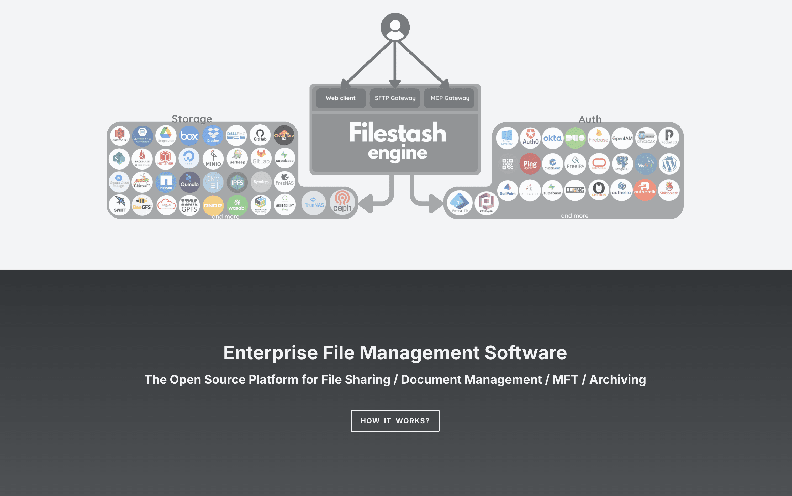Screen dimensions: 792x496
Task: Click the authentik icon
Action: click(645, 190)
